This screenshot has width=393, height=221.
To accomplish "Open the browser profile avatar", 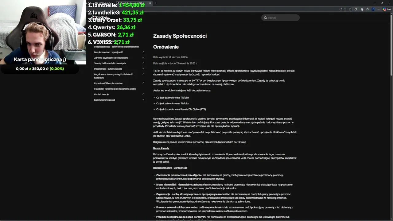I will tap(373, 9).
